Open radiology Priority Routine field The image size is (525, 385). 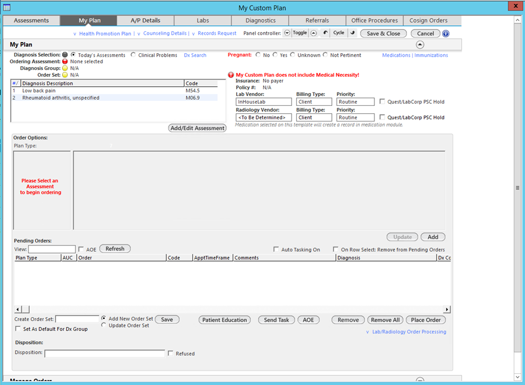(x=355, y=117)
